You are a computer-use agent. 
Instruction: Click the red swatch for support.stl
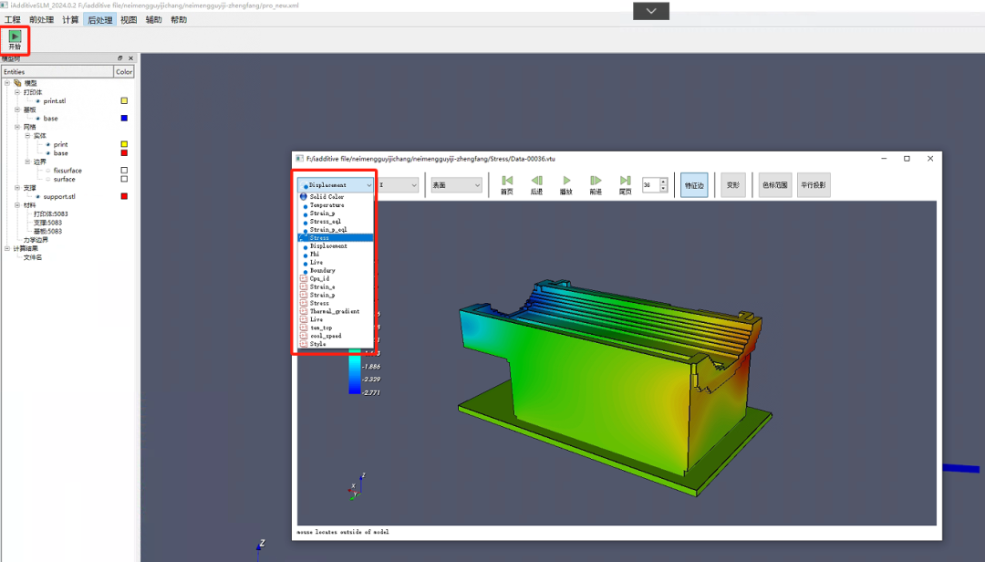[124, 196]
